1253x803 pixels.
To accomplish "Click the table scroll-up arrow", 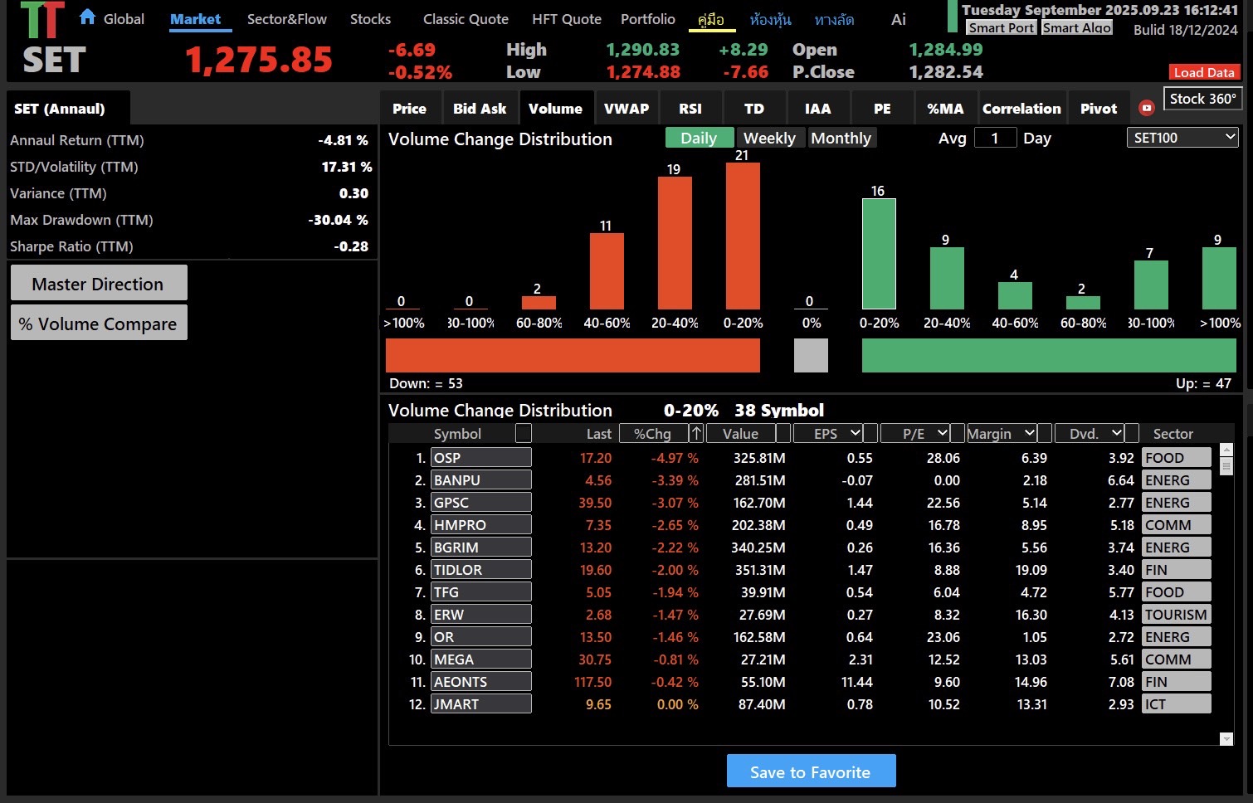I will pyautogui.click(x=1226, y=450).
